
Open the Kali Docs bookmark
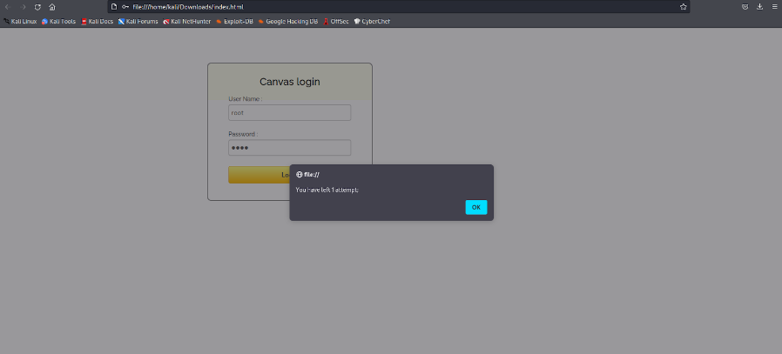[97, 21]
